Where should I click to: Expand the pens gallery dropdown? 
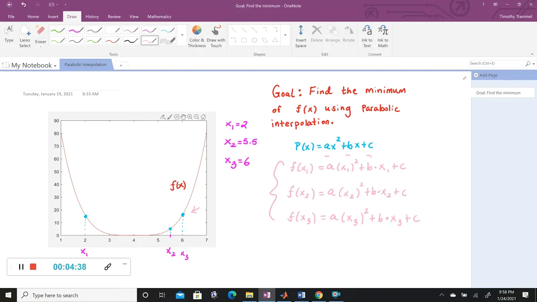click(x=182, y=35)
